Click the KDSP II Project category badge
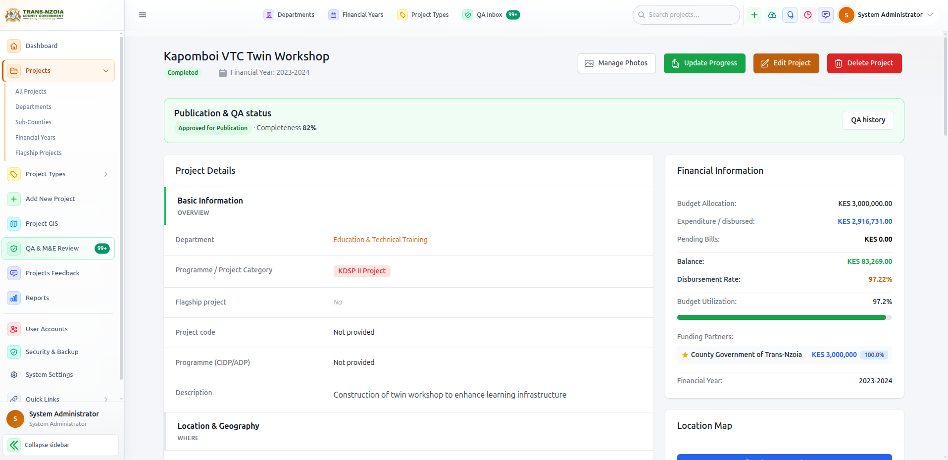The image size is (948, 460). pyautogui.click(x=362, y=271)
